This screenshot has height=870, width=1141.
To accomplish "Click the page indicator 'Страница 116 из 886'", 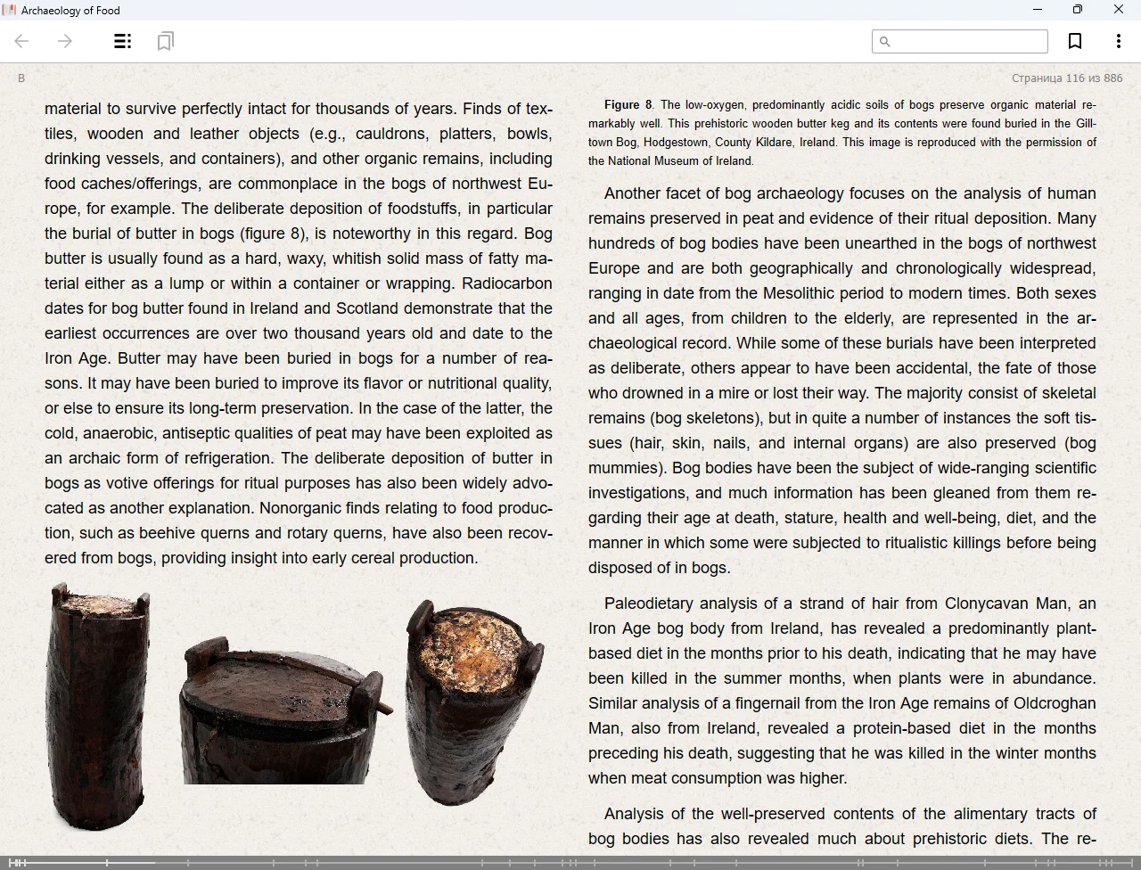I will coord(1066,78).
